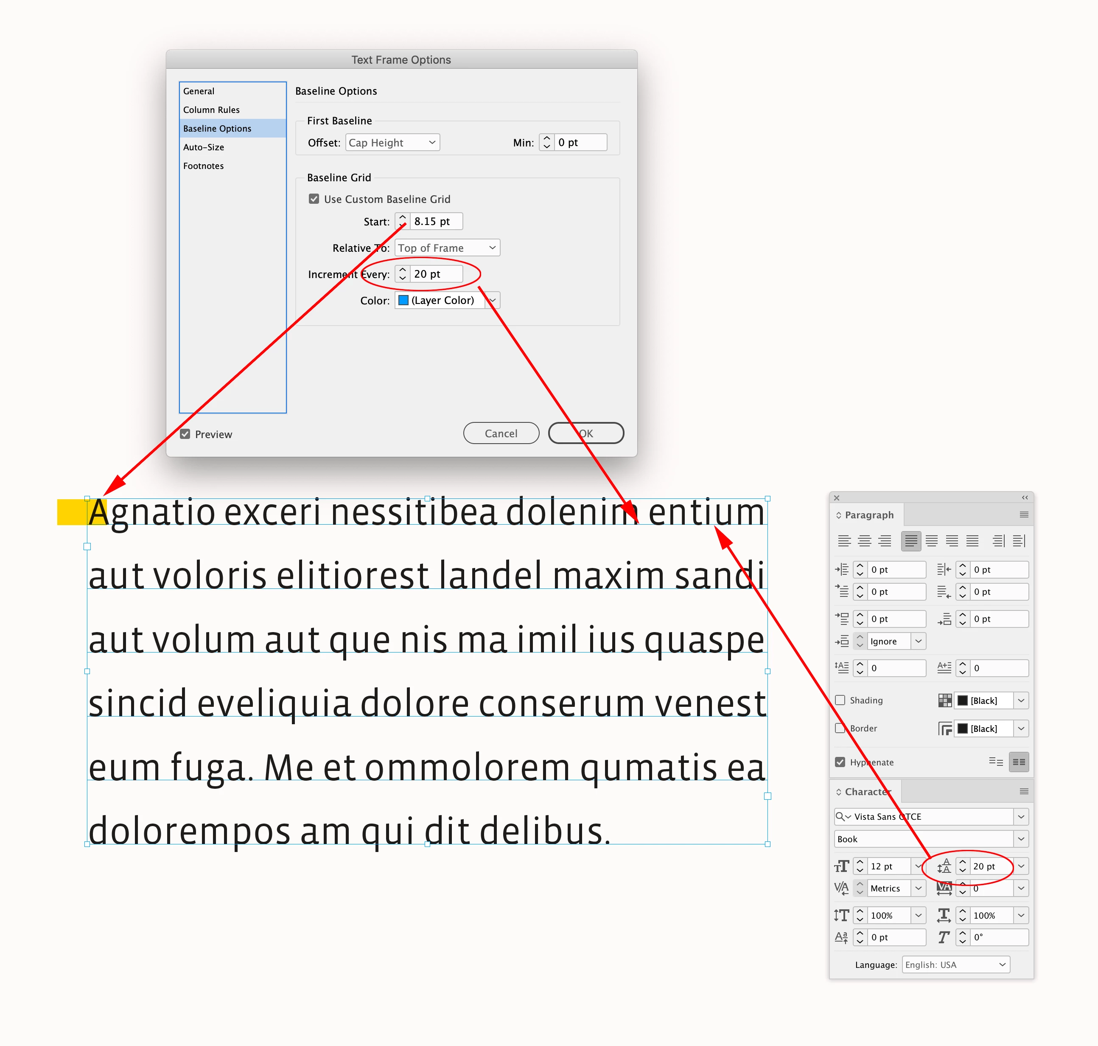Open the Language English: USA dropdown
The image size is (1098, 1046).
point(955,964)
